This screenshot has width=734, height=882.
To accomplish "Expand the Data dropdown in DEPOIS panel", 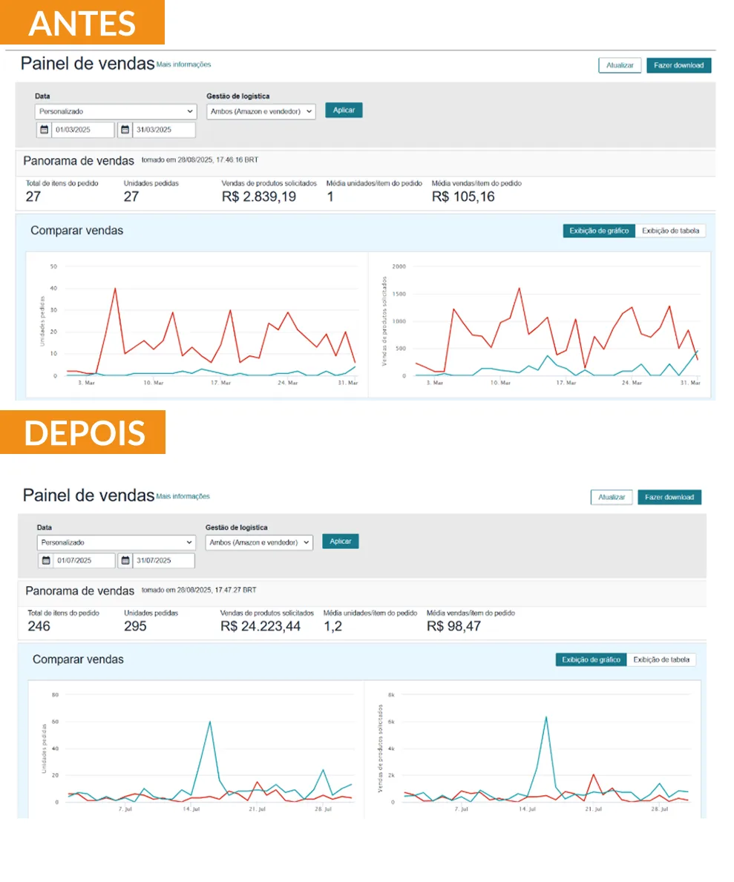I will pyautogui.click(x=116, y=542).
